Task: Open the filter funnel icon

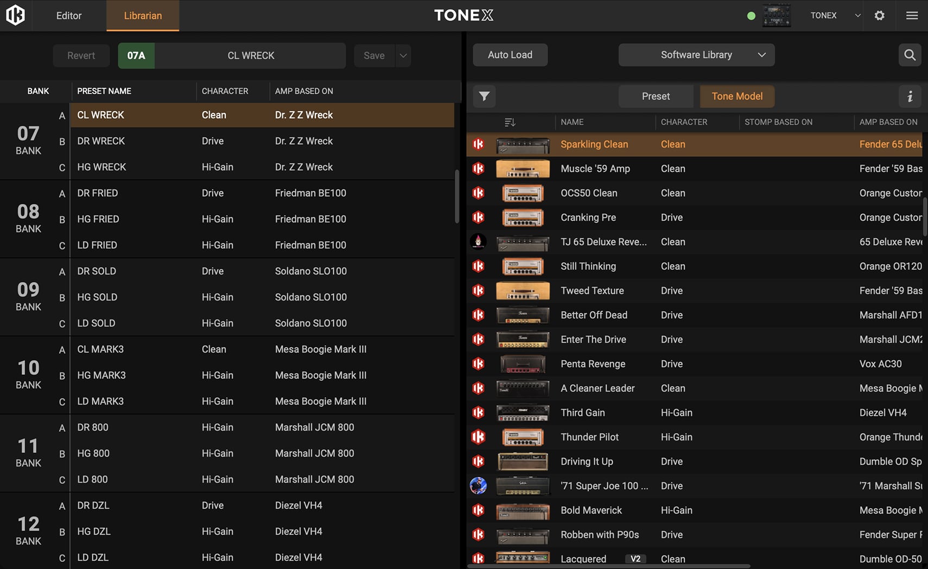Action: tap(484, 96)
